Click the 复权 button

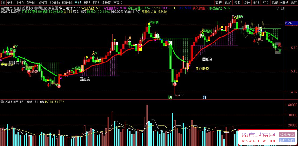click(x=218, y=3)
